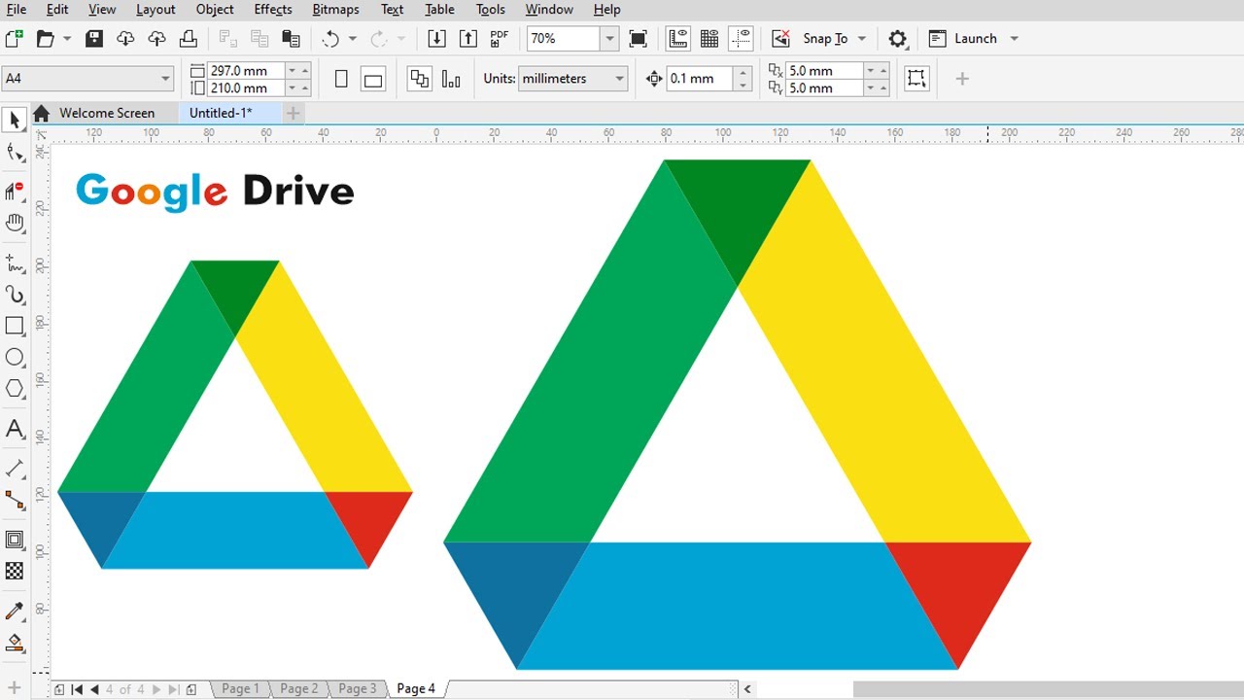The height and width of the screenshot is (700, 1244).
Task: Select the Transparency checkerboard tool
Action: 15,571
